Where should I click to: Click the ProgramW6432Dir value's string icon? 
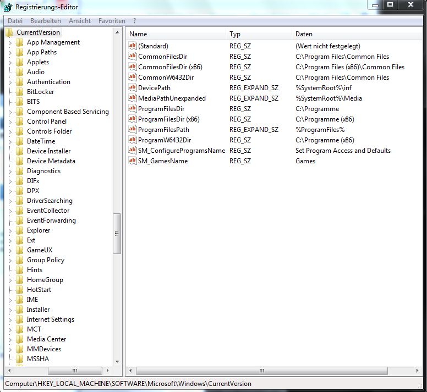(133, 140)
